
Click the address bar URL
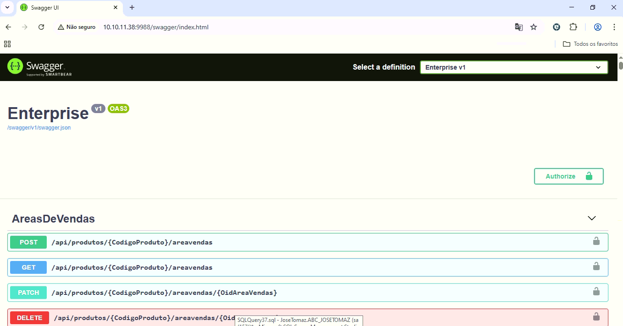[156, 27]
